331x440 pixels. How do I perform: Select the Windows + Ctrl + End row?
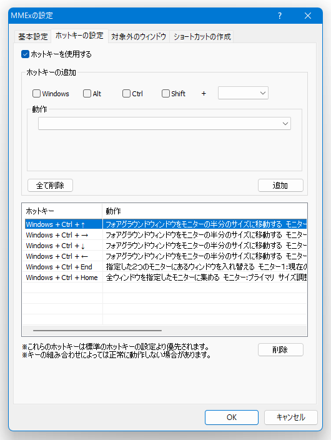click(x=165, y=267)
